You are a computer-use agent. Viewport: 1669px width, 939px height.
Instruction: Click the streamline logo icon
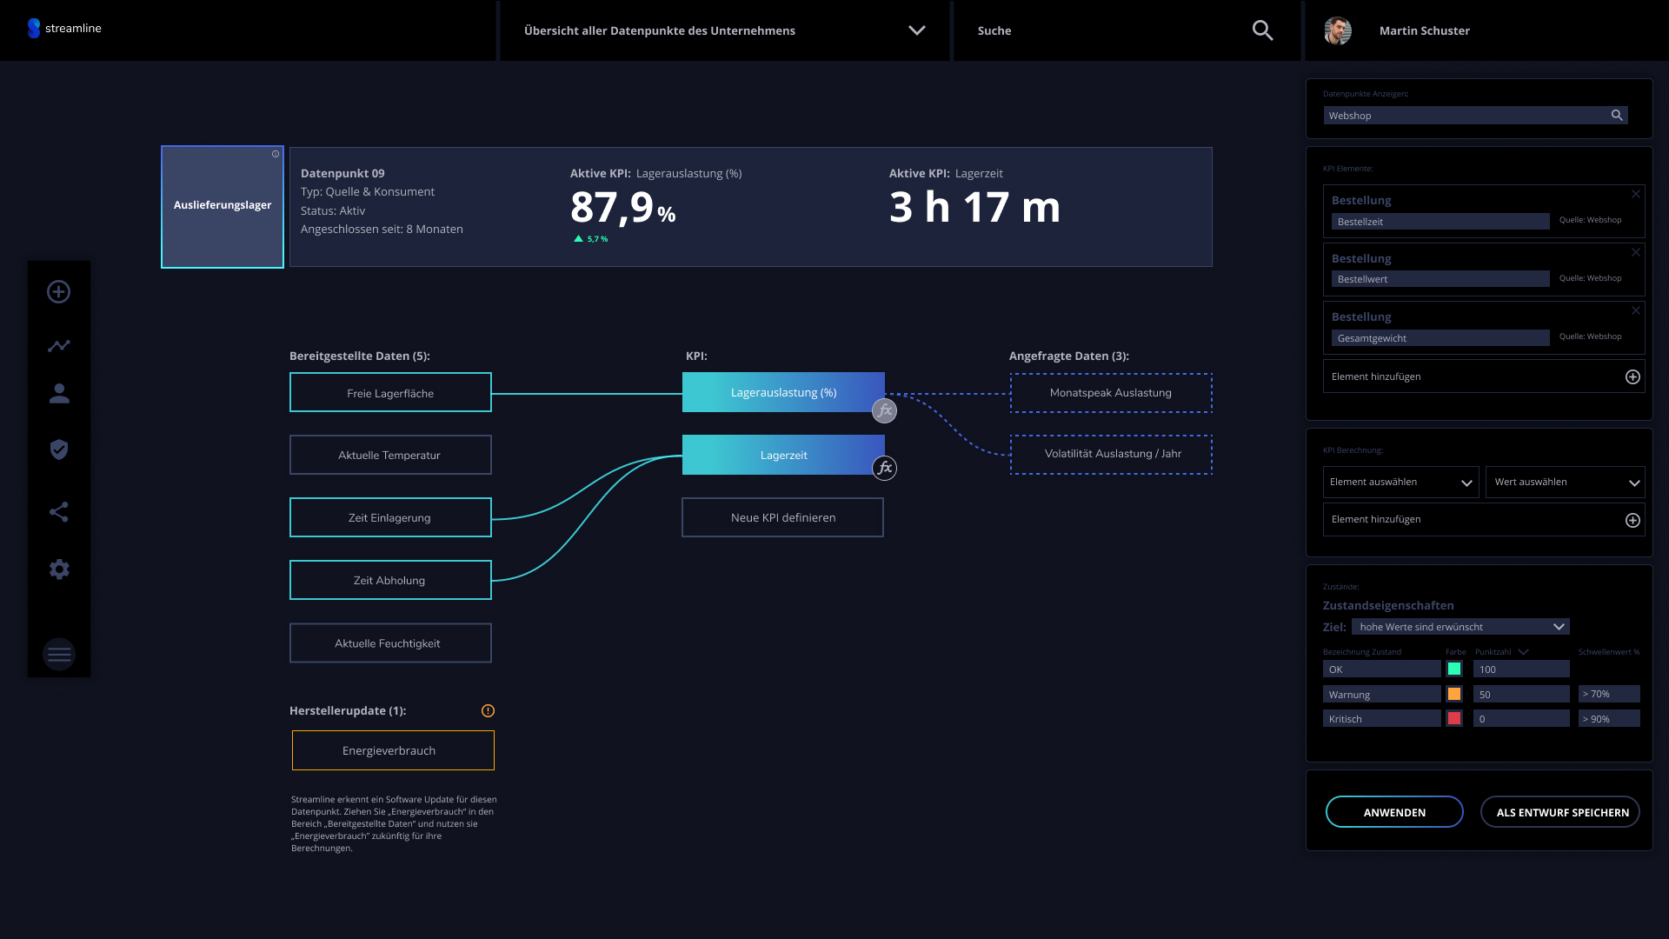tap(34, 29)
